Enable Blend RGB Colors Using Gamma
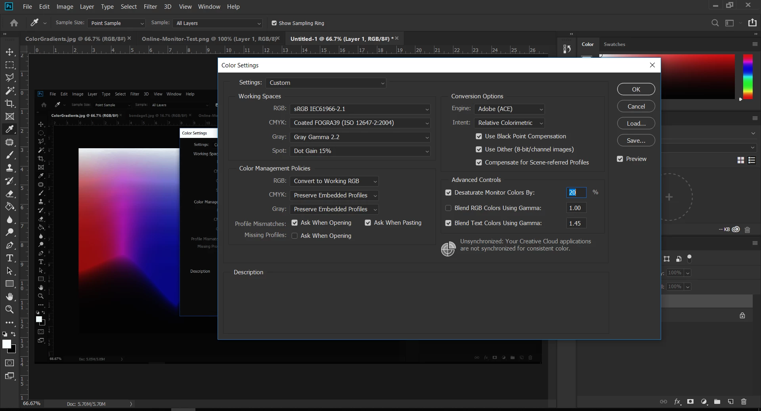The height and width of the screenshot is (411, 761). point(448,208)
